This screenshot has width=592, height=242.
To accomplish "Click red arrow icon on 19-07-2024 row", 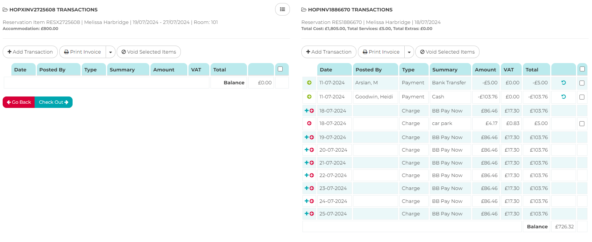I will [312, 138].
